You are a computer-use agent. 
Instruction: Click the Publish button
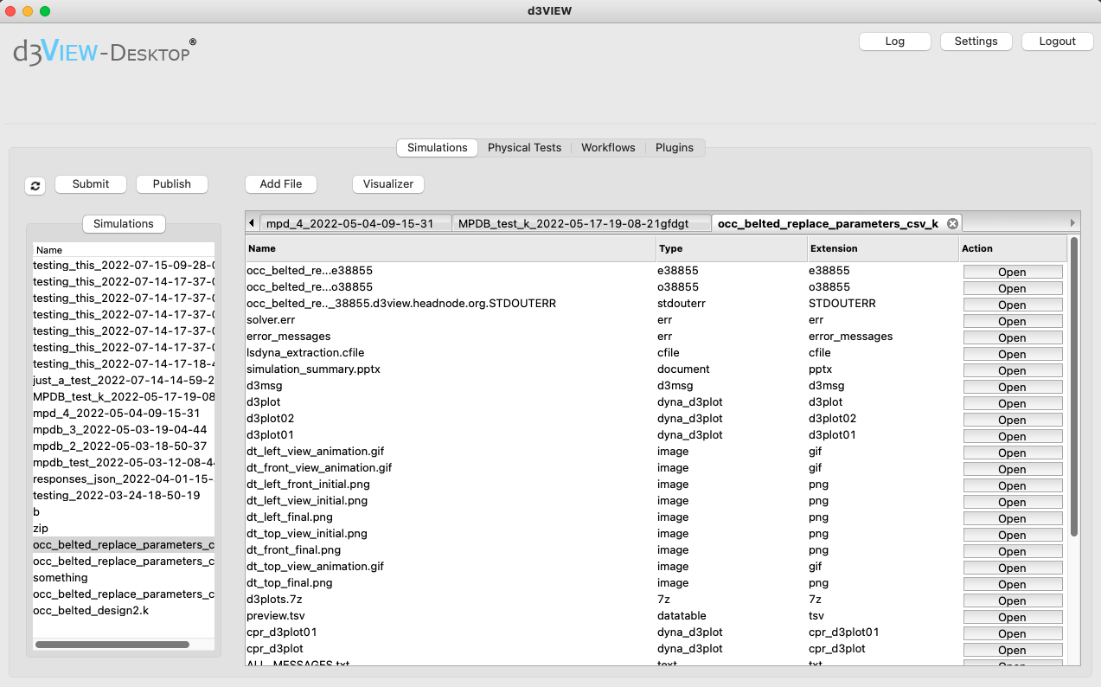pos(172,184)
